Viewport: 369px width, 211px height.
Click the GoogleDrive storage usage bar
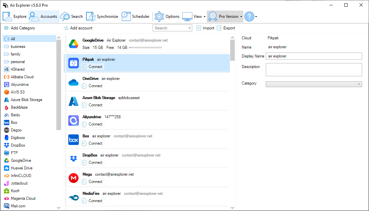coord(146,48)
